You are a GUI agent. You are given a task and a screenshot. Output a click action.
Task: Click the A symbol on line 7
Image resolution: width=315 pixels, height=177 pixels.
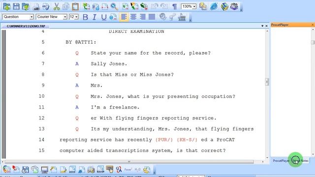click(x=77, y=64)
